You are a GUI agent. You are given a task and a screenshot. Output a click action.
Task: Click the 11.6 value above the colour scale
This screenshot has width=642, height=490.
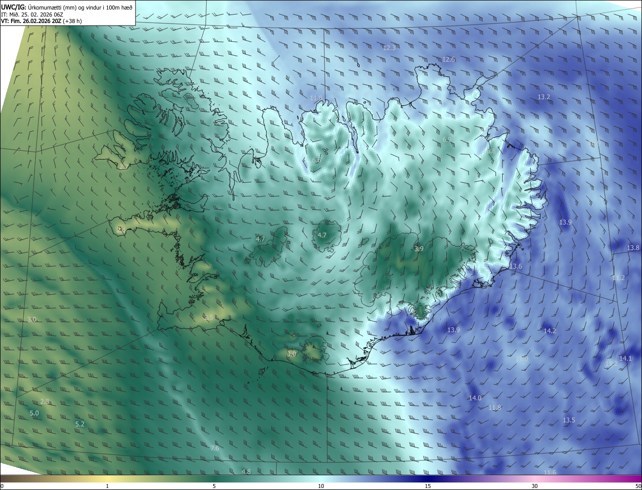550,472
